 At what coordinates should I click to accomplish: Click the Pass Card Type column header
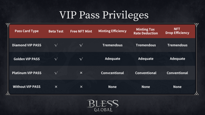[26, 31]
